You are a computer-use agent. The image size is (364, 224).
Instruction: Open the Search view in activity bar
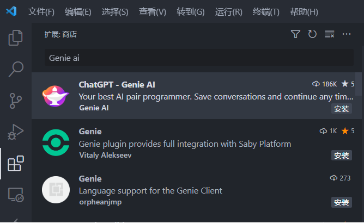[16, 69]
